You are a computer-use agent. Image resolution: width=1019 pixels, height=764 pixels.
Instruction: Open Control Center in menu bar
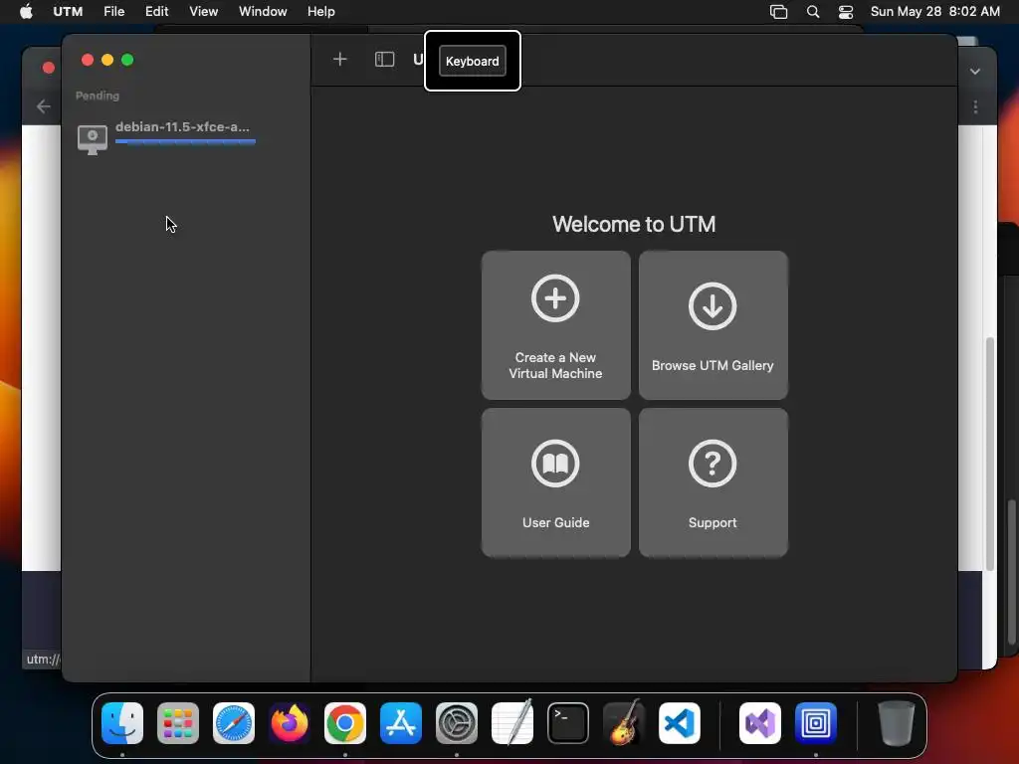point(846,12)
